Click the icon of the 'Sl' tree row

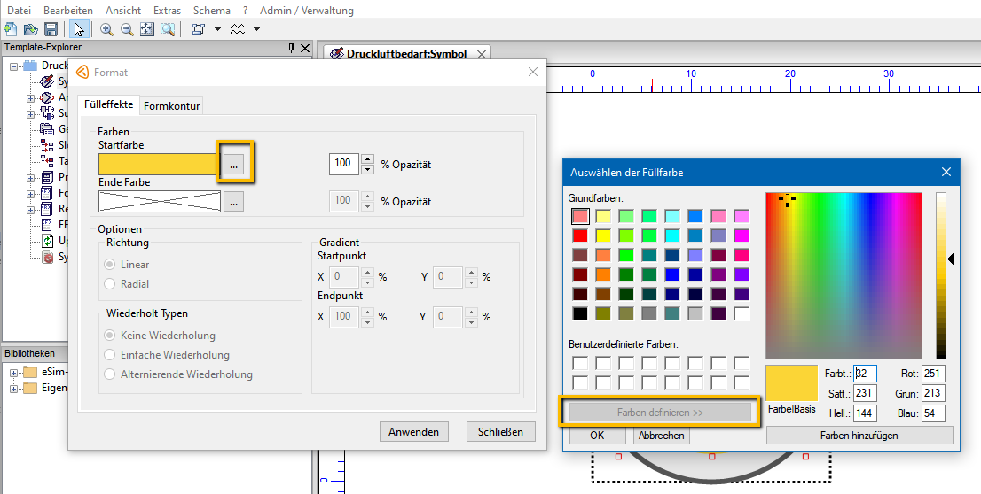[x=47, y=145]
